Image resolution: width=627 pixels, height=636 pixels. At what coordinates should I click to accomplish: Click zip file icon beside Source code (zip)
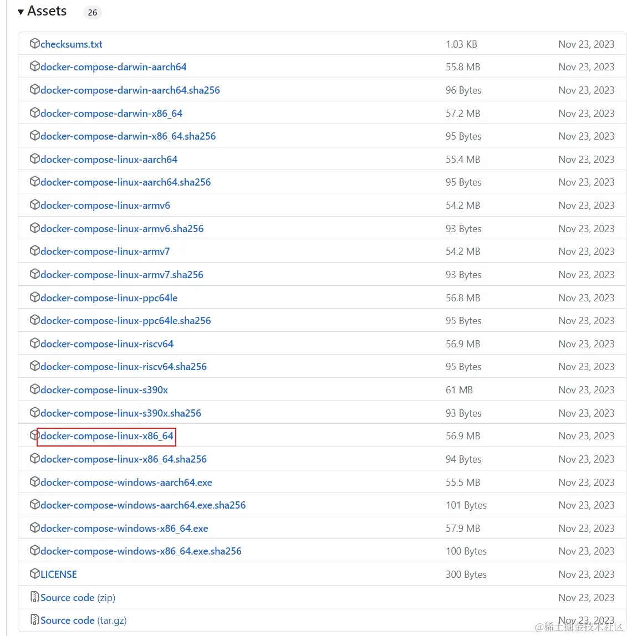click(x=35, y=597)
